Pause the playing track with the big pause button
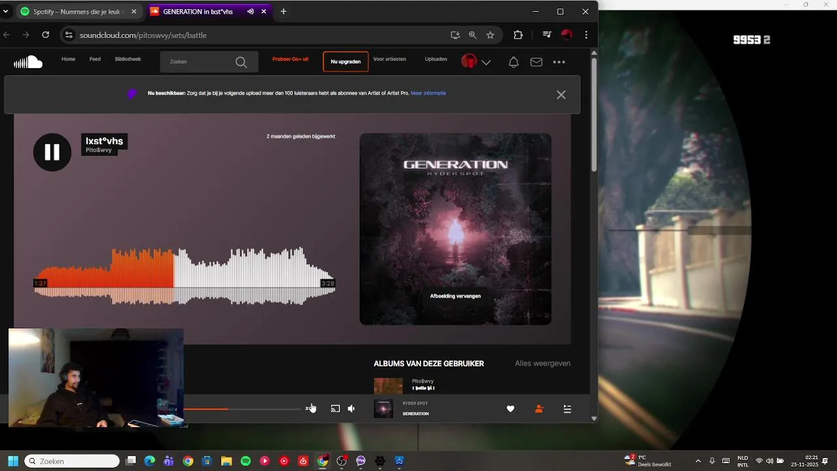Screen dimensions: 837x471 coord(52,152)
